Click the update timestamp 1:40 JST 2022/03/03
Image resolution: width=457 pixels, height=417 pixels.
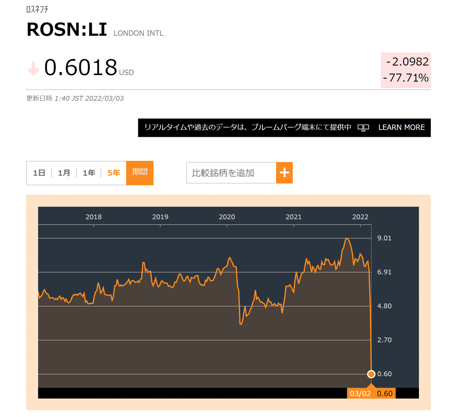(89, 98)
